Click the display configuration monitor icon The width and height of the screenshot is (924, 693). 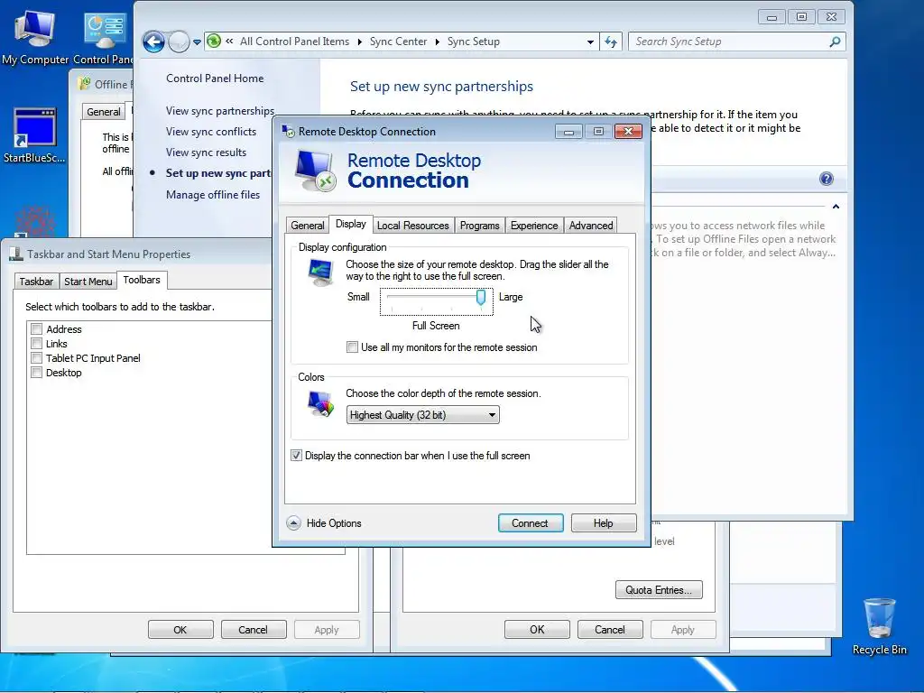321,273
